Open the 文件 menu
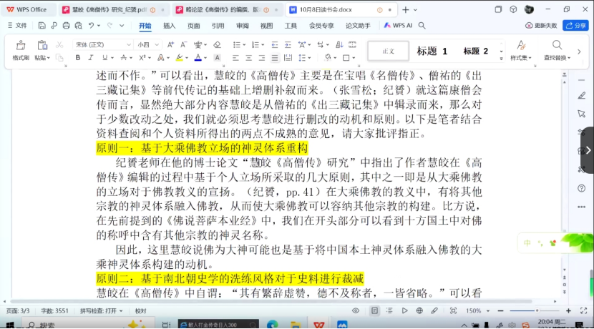 17,25
